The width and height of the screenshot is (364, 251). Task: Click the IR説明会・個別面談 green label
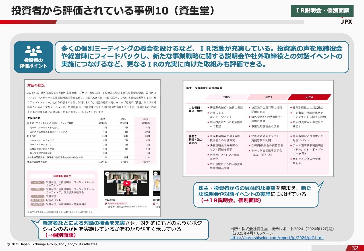coord(322,11)
